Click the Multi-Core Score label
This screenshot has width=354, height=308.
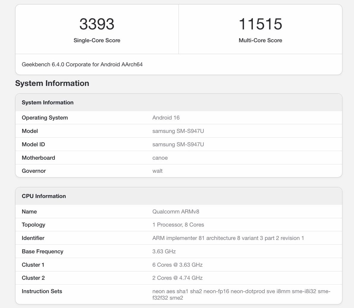click(x=260, y=40)
